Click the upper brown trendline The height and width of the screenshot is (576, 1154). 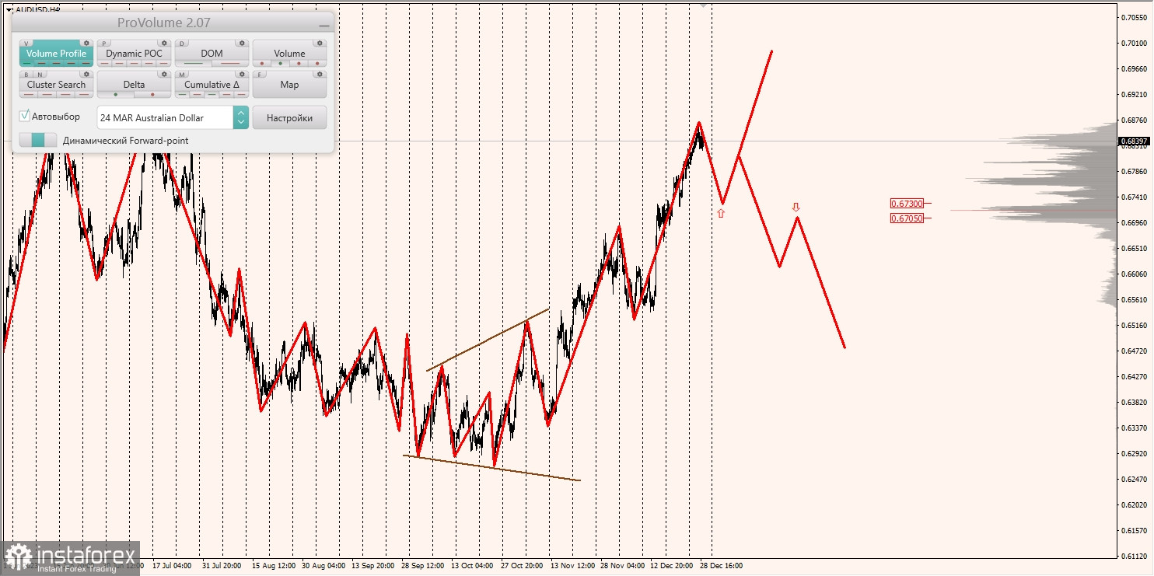click(x=488, y=340)
